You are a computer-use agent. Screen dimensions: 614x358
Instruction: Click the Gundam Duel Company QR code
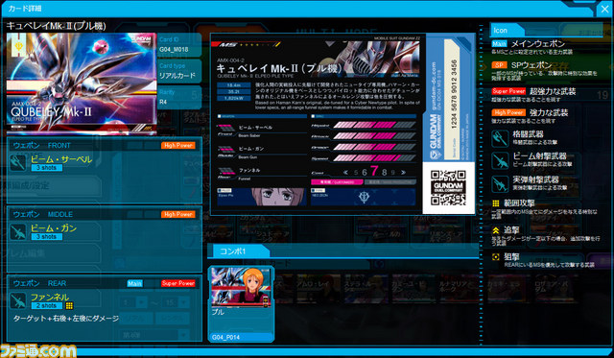(448, 188)
